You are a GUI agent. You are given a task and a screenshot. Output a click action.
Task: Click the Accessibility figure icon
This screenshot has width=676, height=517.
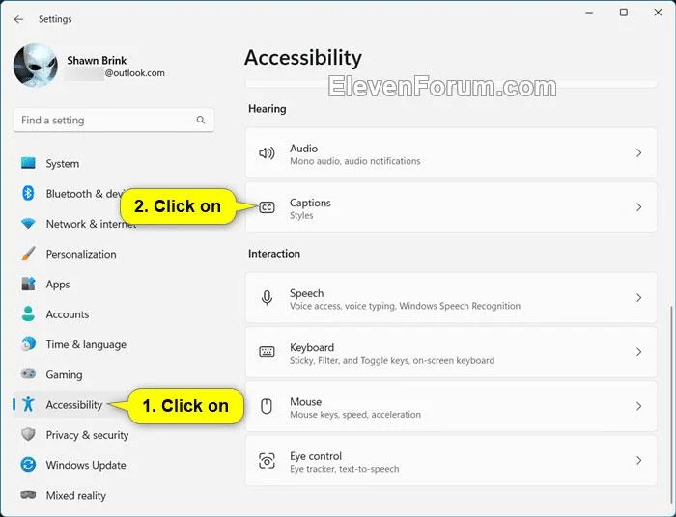pos(28,404)
